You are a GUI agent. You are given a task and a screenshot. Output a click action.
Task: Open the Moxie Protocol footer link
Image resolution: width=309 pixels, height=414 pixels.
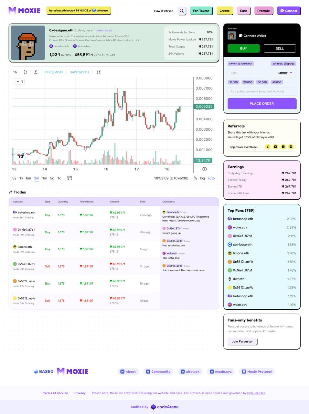pyautogui.click(x=257, y=372)
